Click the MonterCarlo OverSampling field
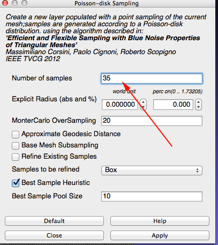Viewport: 218px width, 245px height. pyautogui.click(x=152, y=121)
